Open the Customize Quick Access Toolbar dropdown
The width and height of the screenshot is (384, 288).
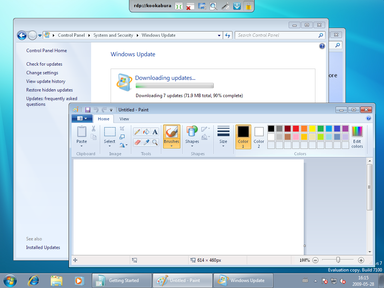click(x=111, y=110)
